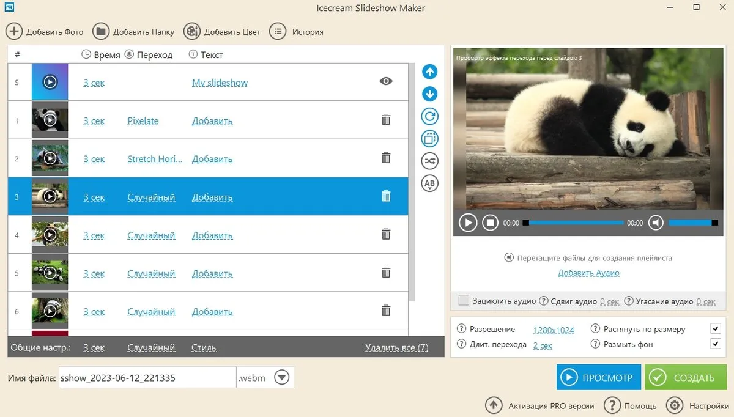Delete slide 6 with its trash icon
This screenshot has width=734, height=417.
pos(386,311)
